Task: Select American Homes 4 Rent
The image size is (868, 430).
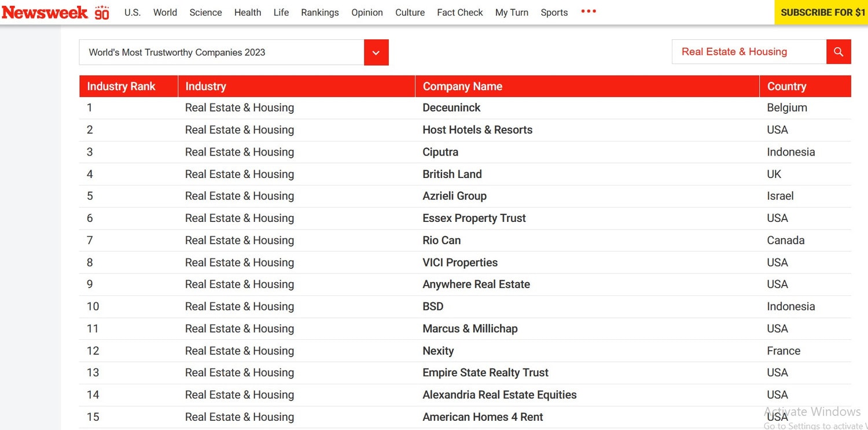Action: click(483, 417)
